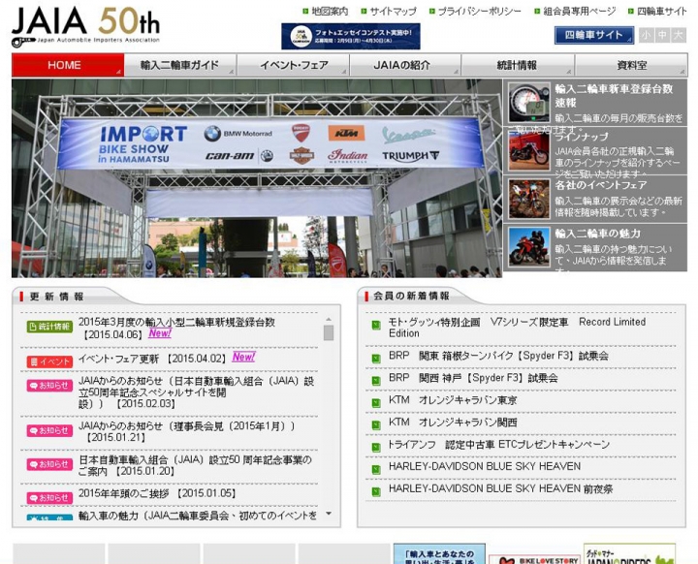Image resolution: width=698 pixels, height=564 pixels.
Task: Click お知らせ badge beside 50周年記念スペシャルサイト
Action: 49,385
